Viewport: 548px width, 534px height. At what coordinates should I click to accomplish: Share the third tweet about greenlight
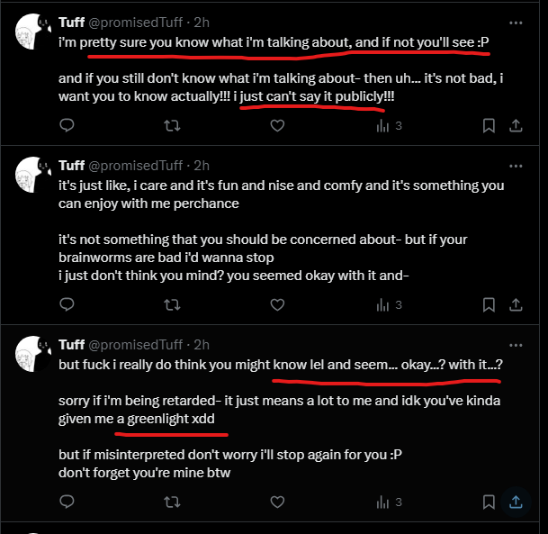point(516,500)
